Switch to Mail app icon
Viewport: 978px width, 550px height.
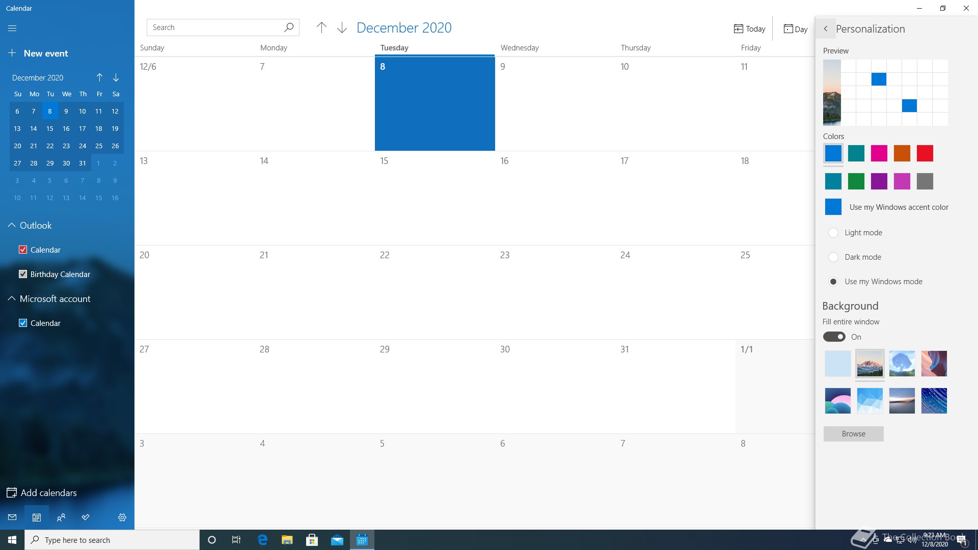(x=12, y=517)
